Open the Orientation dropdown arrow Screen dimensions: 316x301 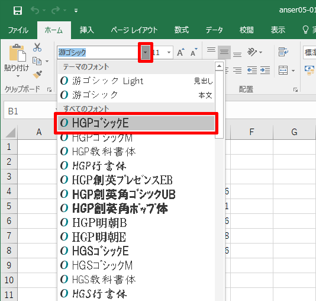[x=261, y=53]
